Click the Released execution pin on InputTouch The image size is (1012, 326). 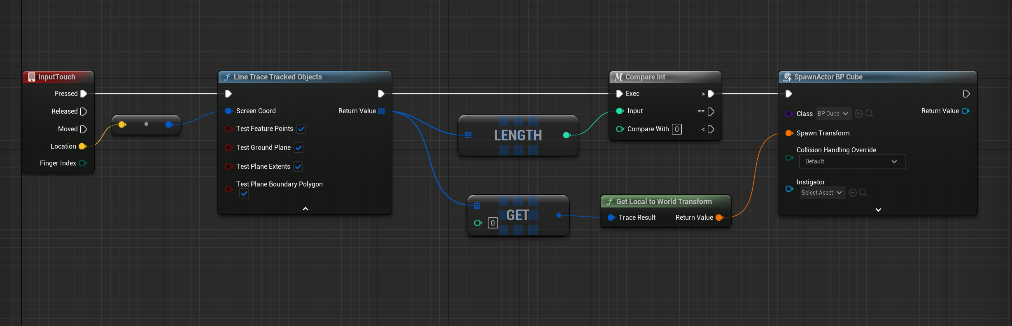click(84, 111)
